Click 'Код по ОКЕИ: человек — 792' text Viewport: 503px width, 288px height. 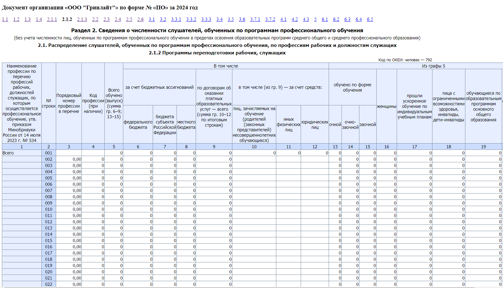tap(405, 60)
